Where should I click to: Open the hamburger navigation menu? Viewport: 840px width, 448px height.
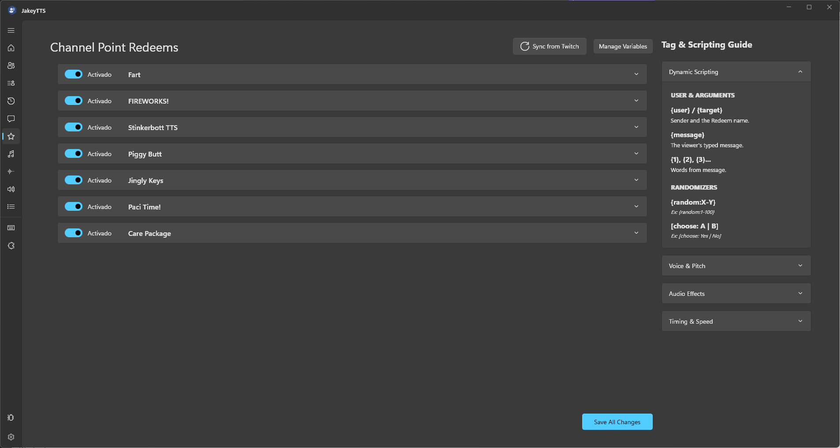click(x=11, y=30)
